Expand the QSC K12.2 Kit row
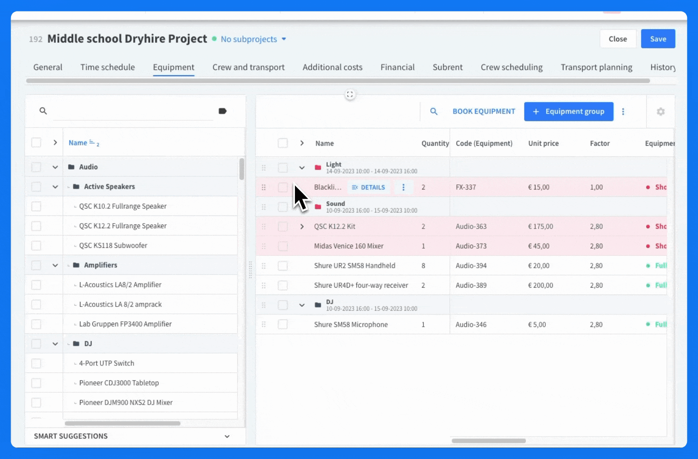Image resolution: width=698 pixels, height=459 pixels. point(302,227)
